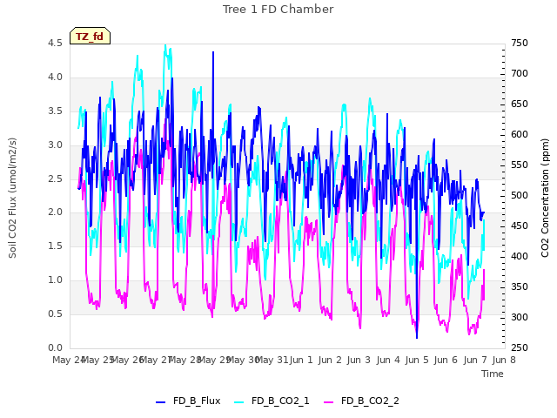Click the 2.0 left axis tick
This screenshot has height=418, width=557.
[55, 212]
